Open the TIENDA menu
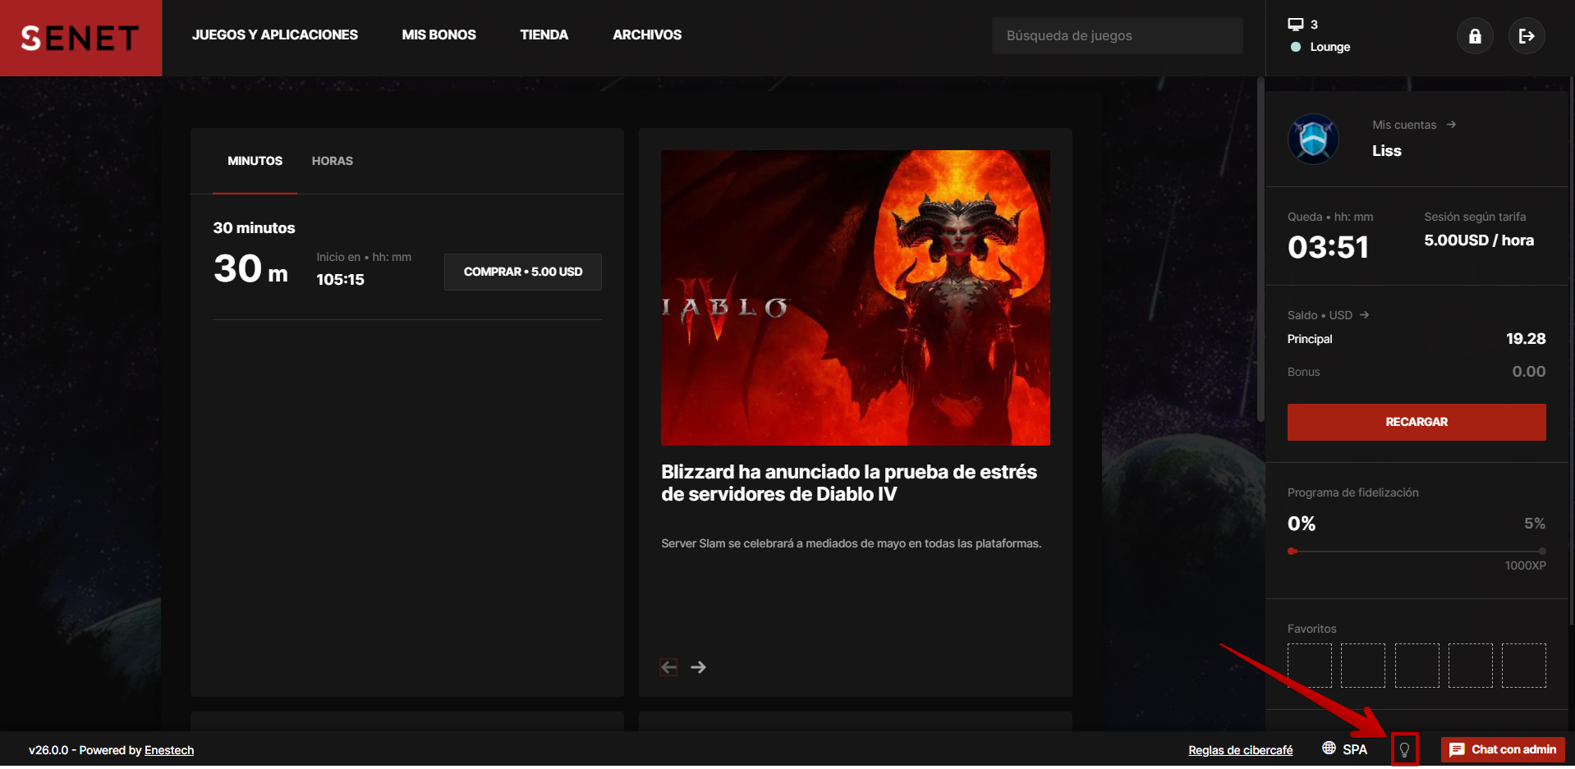The image size is (1575, 769). pos(543,34)
